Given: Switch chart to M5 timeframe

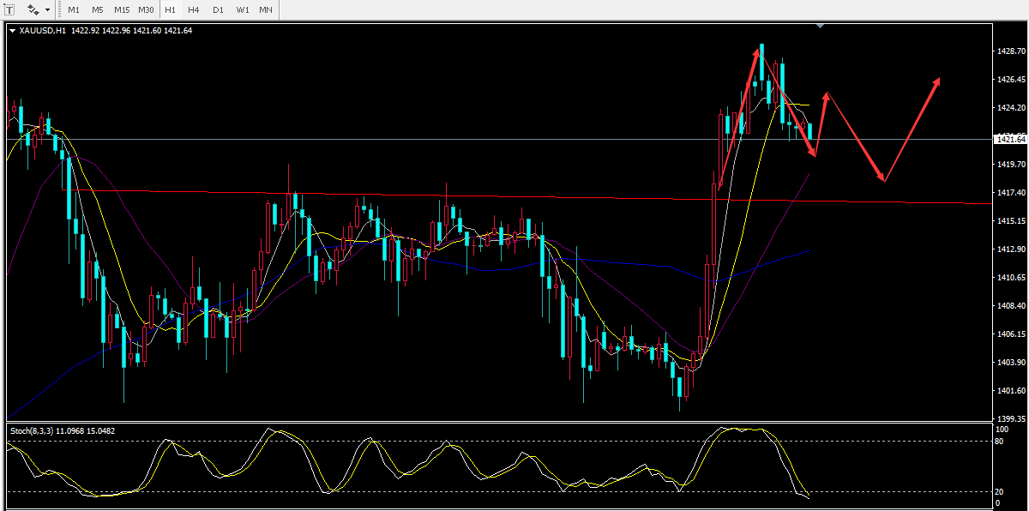Looking at the screenshot, I should click(x=98, y=10).
